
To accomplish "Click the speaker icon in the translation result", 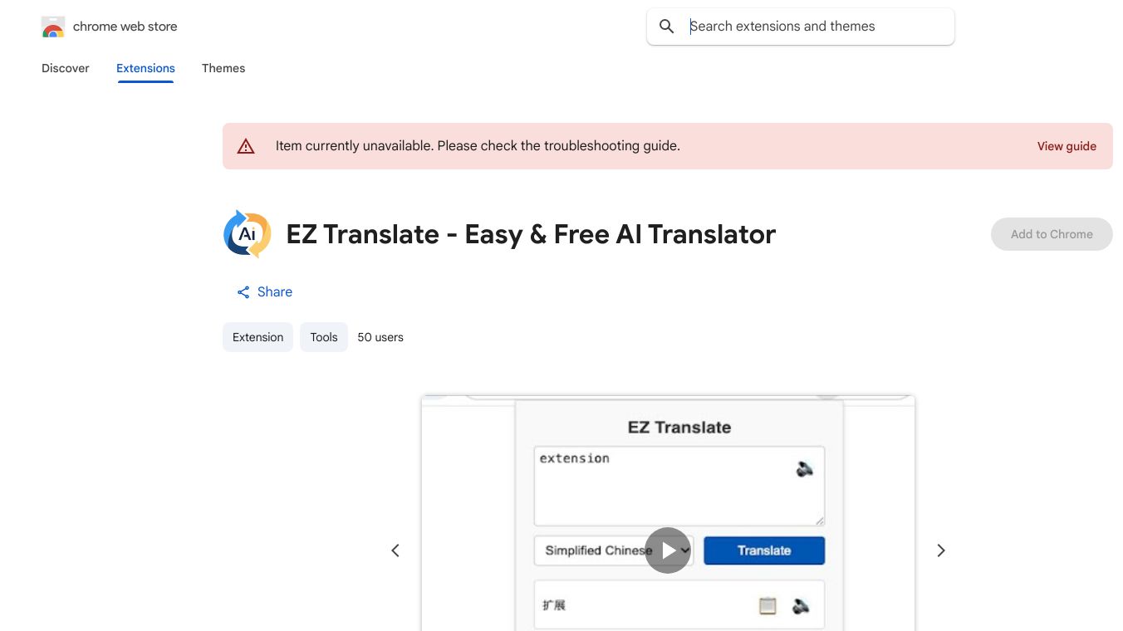I will [x=801, y=606].
